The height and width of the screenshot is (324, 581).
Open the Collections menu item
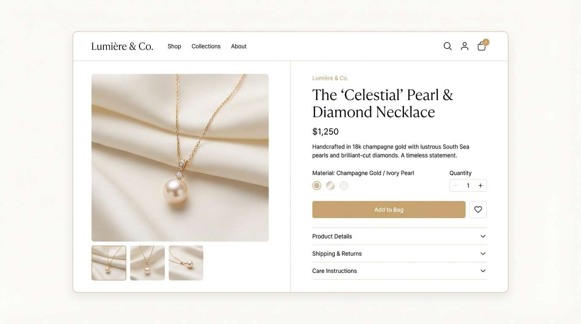click(x=206, y=46)
